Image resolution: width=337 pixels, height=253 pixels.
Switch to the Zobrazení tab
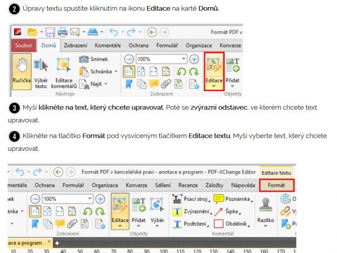point(75,46)
